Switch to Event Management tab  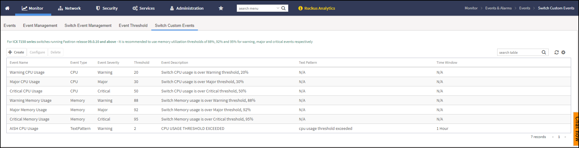[40, 25]
